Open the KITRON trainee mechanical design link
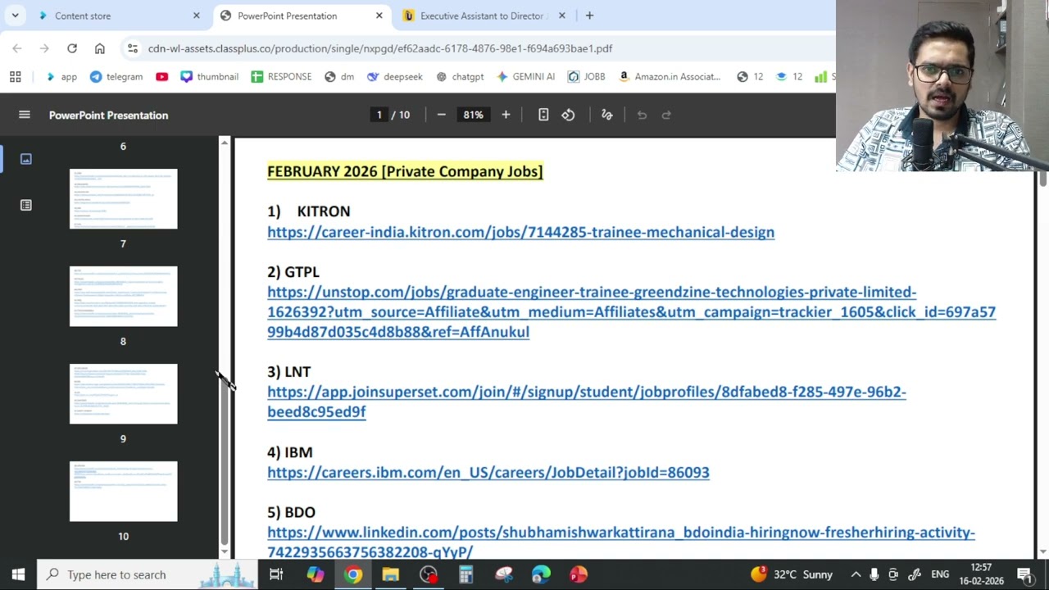The width and height of the screenshot is (1049, 590). 520,232
